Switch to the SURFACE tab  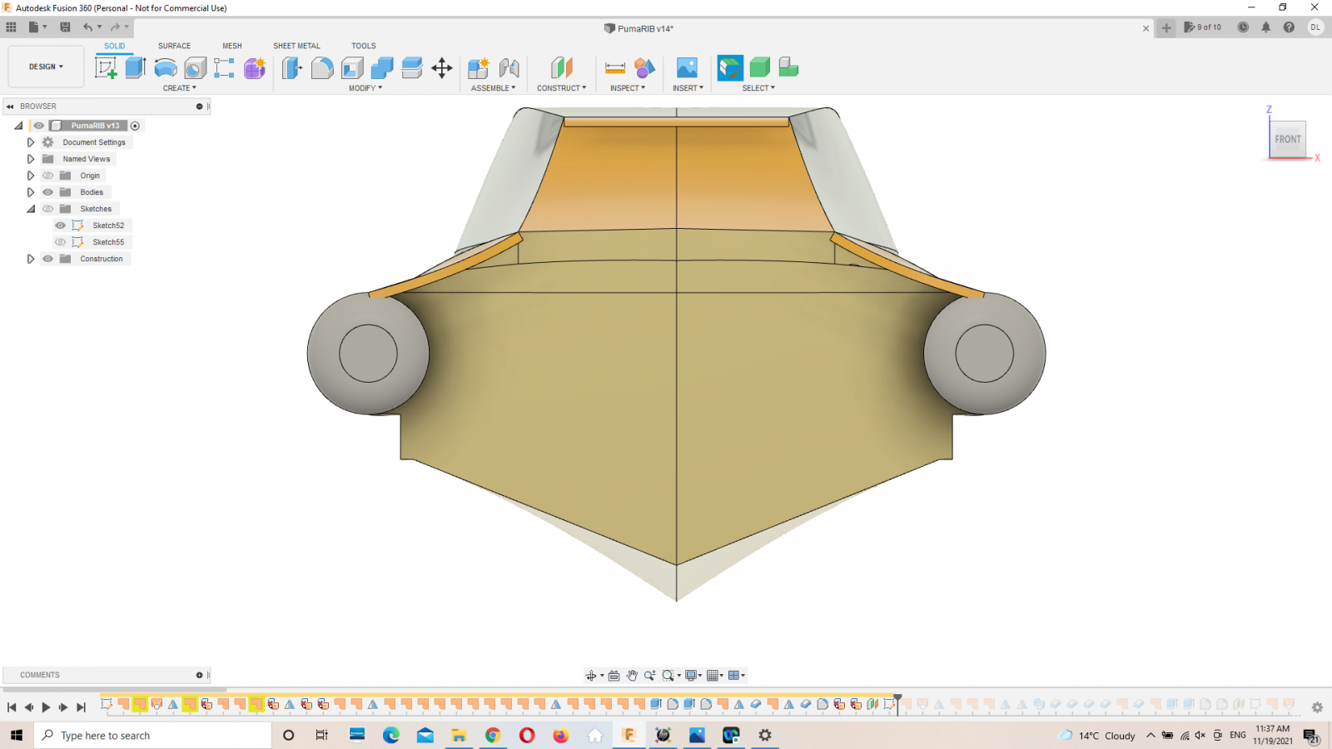click(x=175, y=46)
